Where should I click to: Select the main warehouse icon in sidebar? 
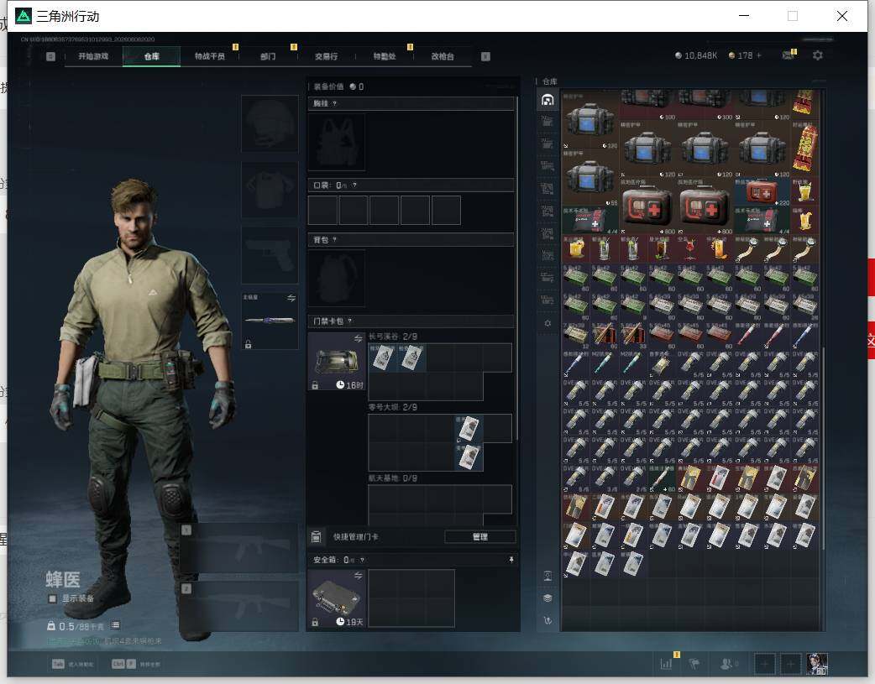(548, 100)
